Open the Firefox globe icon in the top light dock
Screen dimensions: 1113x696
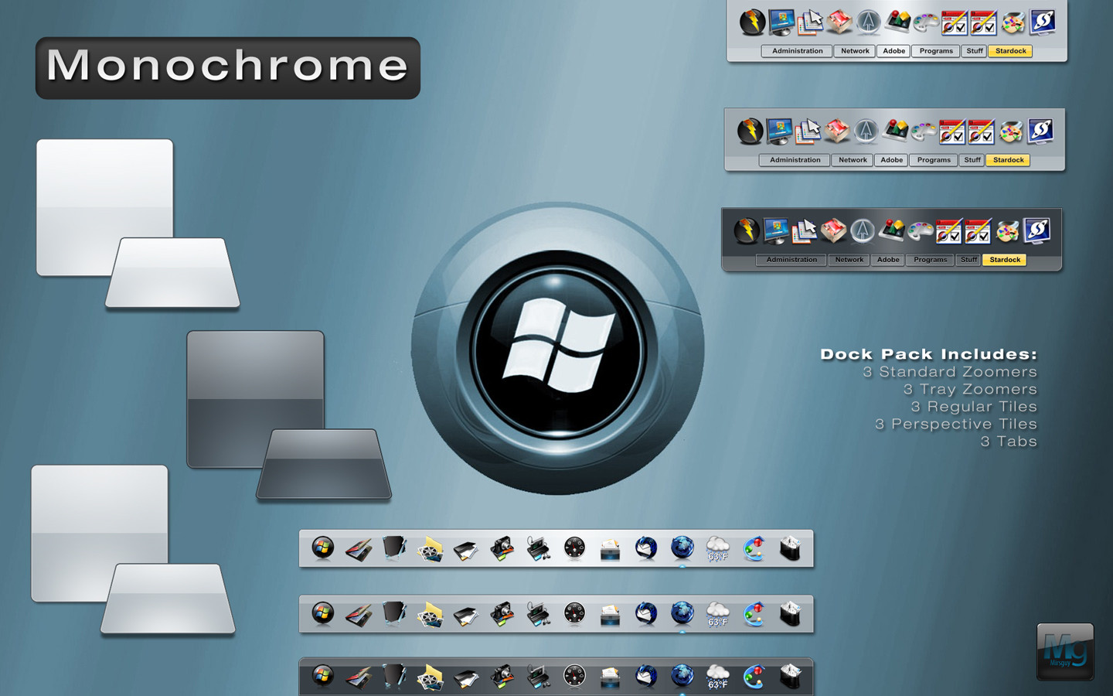pos(682,548)
